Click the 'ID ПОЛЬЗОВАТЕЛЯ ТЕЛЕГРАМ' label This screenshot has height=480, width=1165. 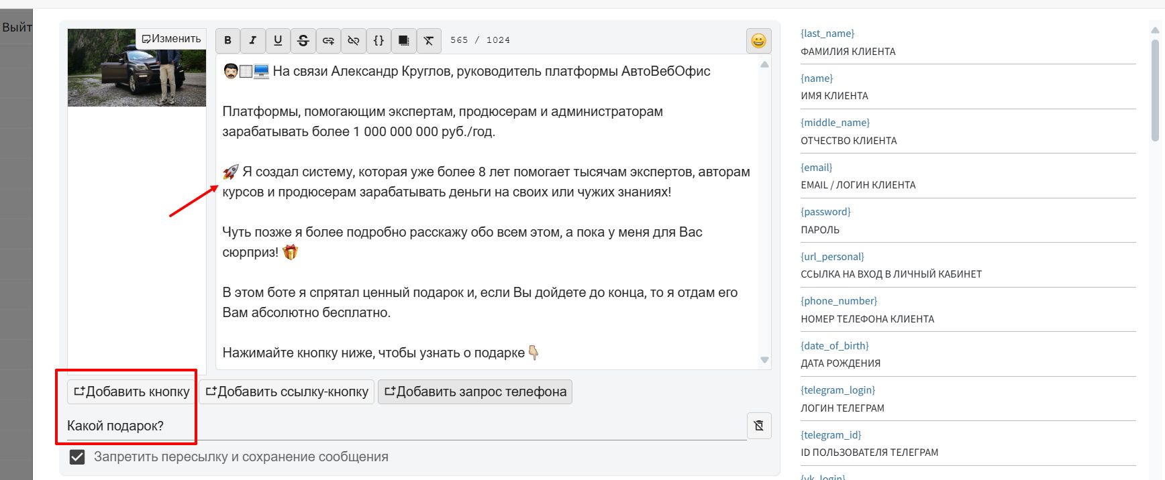869,453
